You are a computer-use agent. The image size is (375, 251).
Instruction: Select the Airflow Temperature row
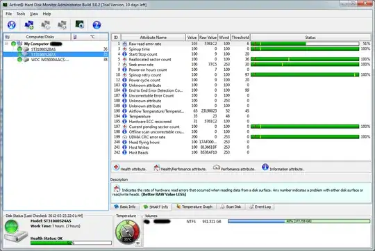[x=241, y=111]
